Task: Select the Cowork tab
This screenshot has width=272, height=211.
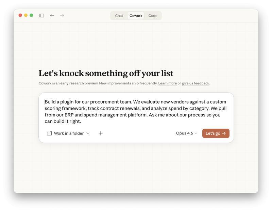Action: 136,16
